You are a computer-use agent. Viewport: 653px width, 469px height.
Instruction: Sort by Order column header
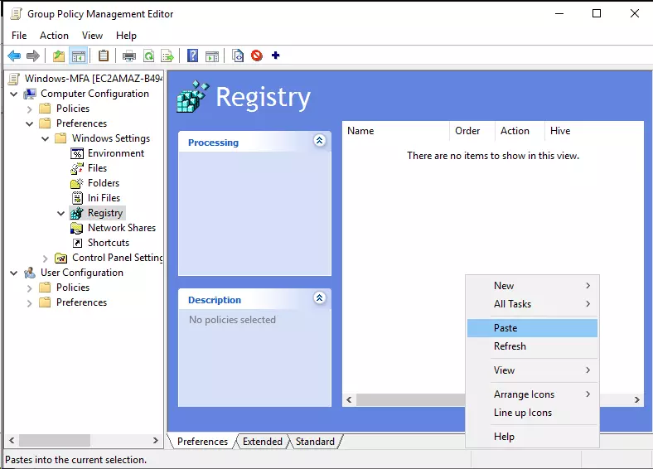(472, 131)
